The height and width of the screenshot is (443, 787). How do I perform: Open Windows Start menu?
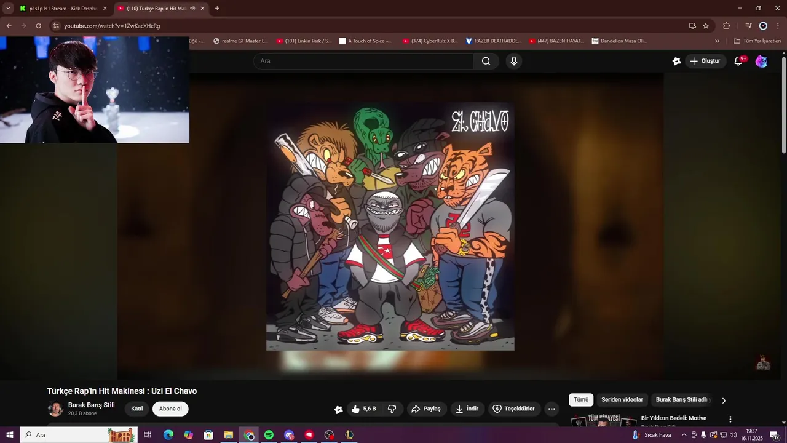tap(9, 435)
